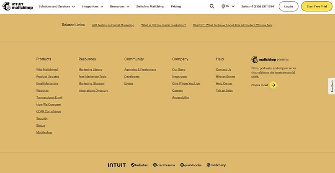Open the Feedback side tab
The height and width of the screenshot is (173, 335).
point(332,85)
